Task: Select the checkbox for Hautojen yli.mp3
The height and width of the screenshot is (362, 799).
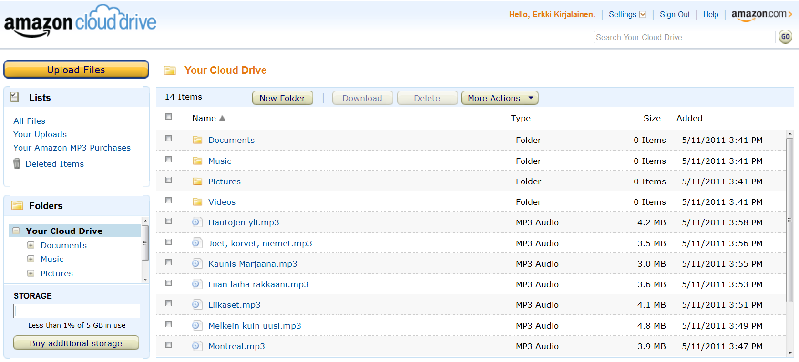Action: 168,221
